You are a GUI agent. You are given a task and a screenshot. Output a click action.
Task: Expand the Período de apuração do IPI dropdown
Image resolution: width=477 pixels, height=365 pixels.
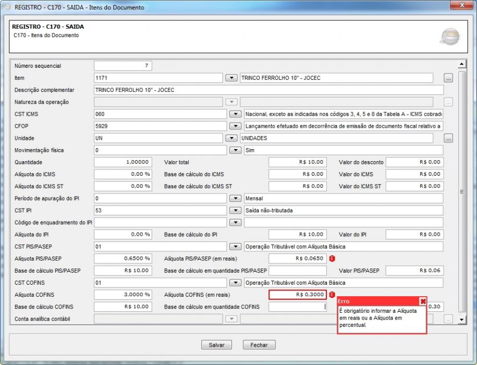tap(236, 198)
